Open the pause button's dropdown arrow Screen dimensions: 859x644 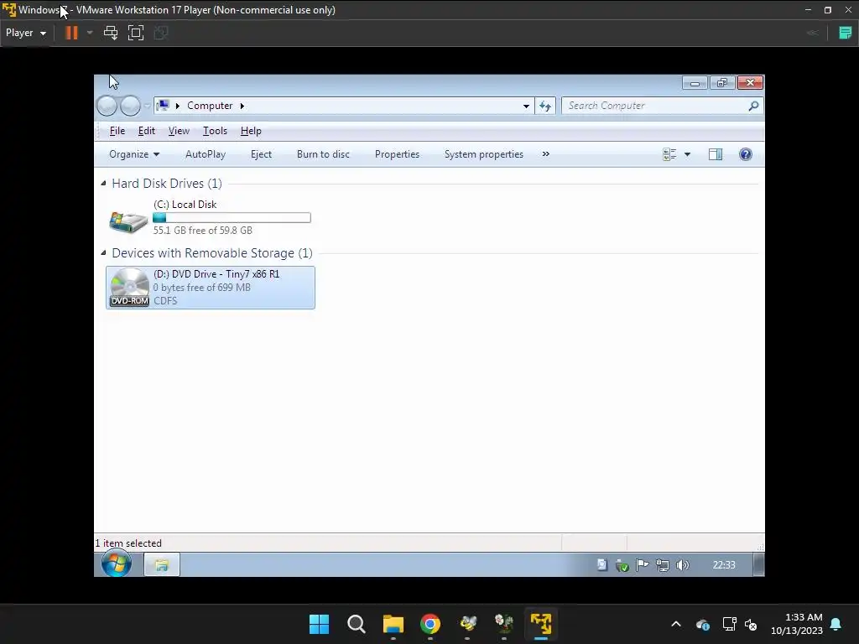[x=90, y=33]
